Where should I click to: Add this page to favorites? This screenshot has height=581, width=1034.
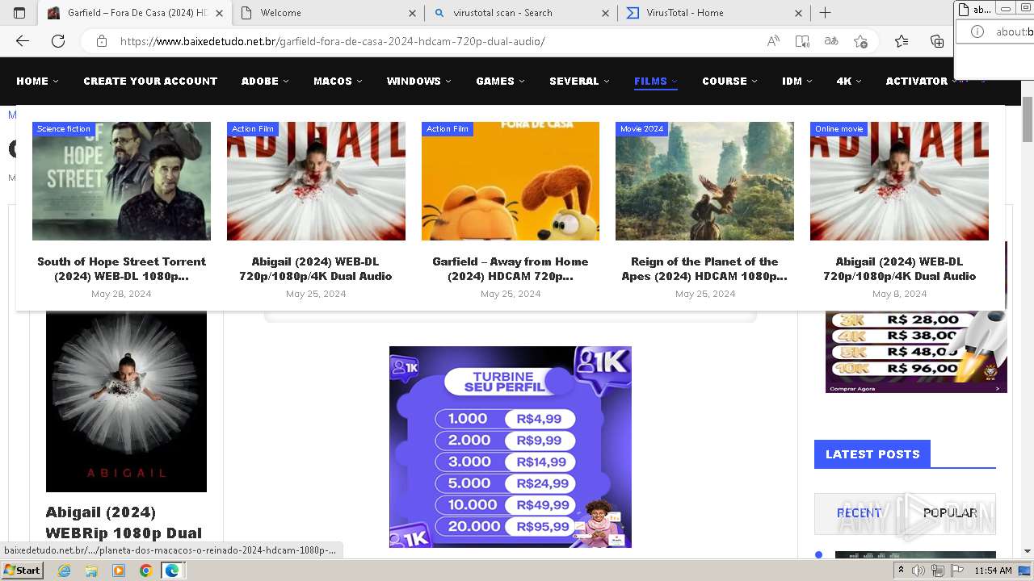point(860,41)
